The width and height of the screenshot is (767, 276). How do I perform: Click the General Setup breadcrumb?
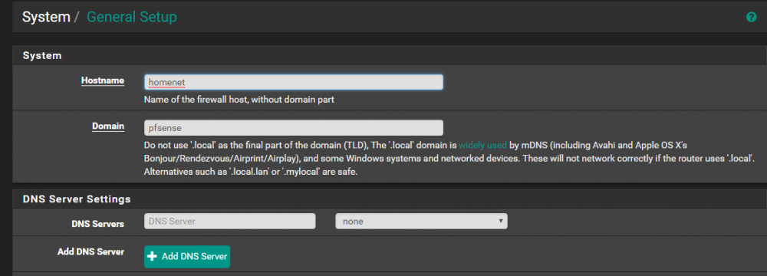click(x=132, y=17)
